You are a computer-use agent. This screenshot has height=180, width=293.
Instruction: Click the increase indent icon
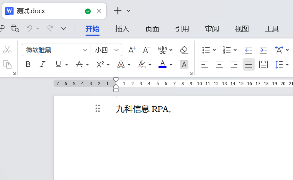(263, 50)
